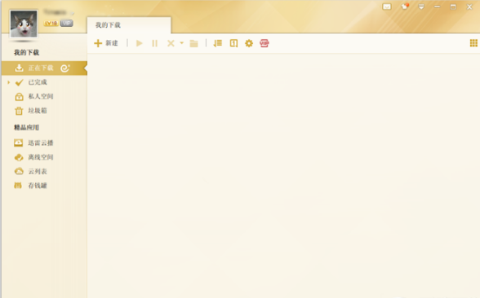Open 离线空间 offline space
Image resolution: width=480 pixels, height=298 pixels.
pyautogui.click(x=41, y=157)
